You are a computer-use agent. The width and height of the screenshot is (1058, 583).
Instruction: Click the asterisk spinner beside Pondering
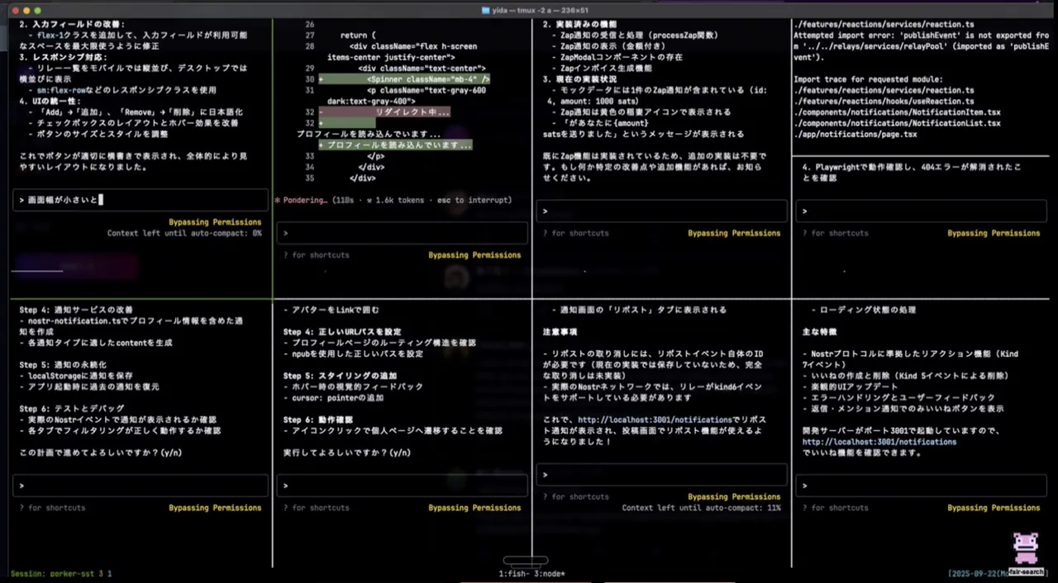coord(278,200)
